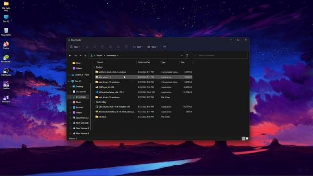313x176 pixels.
Task: Select the adb-setup application file
Action: pos(144,77)
